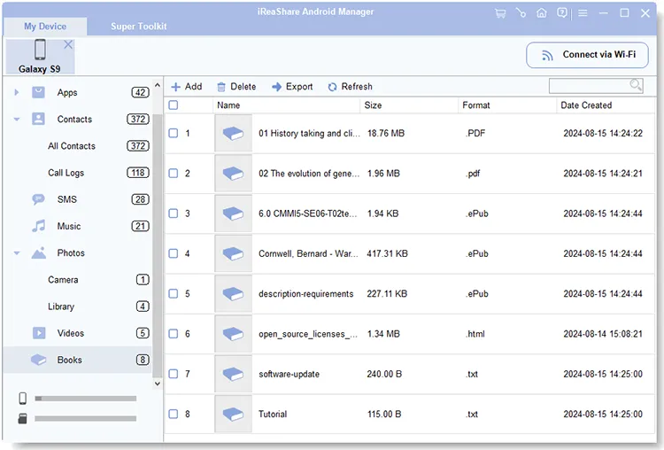664x450 pixels.
Task: Click the SD card storage icon
Action: click(x=23, y=419)
